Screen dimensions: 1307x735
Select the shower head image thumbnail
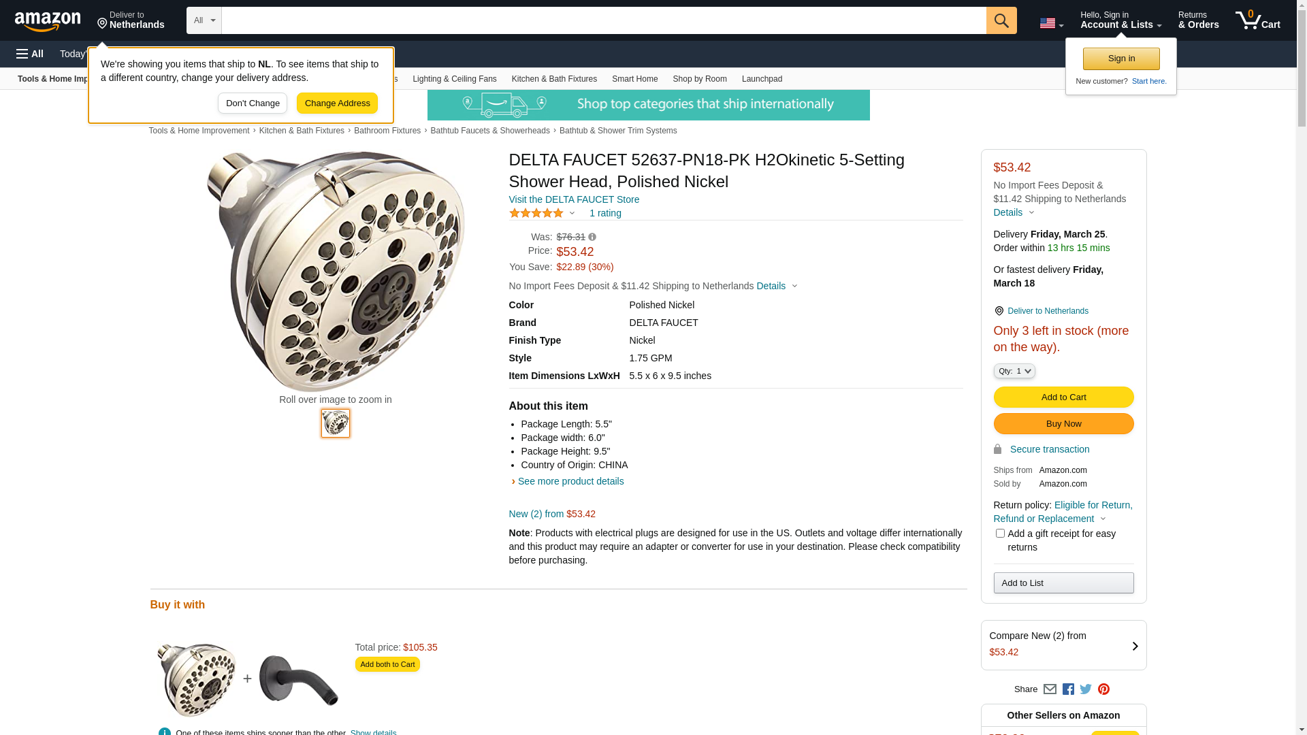(336, 423)
